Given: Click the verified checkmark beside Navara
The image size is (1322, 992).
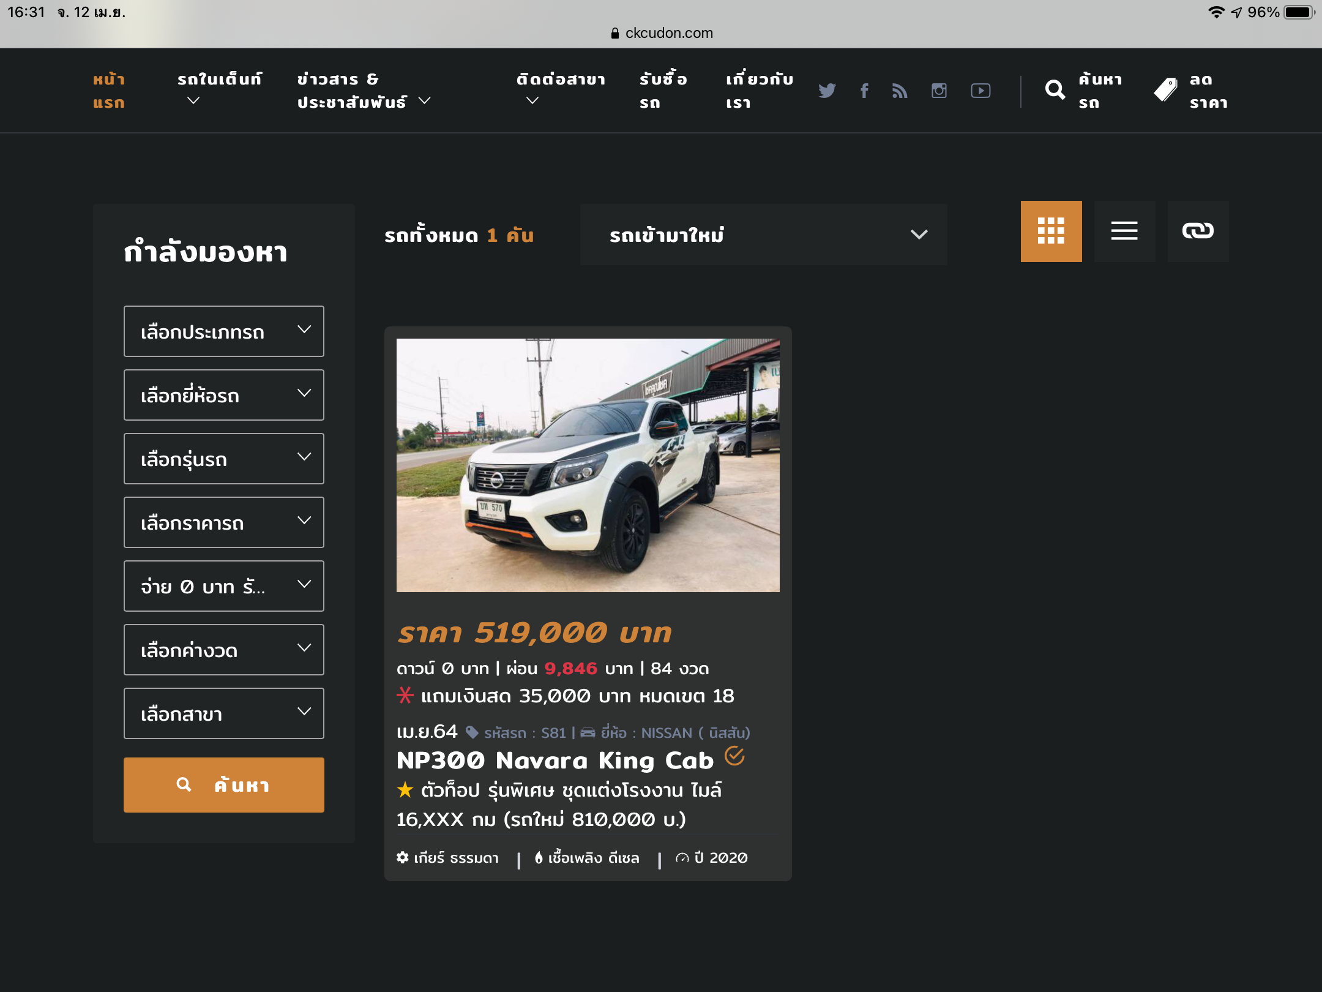Looking at the screenshot, I should (x=734, y=756).
